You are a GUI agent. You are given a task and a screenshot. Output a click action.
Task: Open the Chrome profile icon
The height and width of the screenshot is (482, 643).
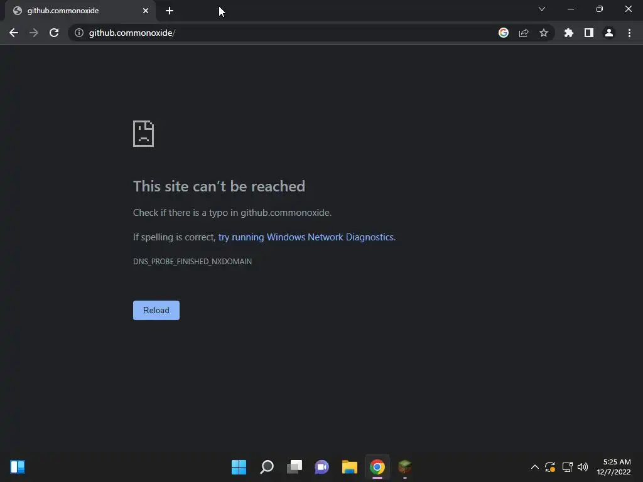point(609,33)
